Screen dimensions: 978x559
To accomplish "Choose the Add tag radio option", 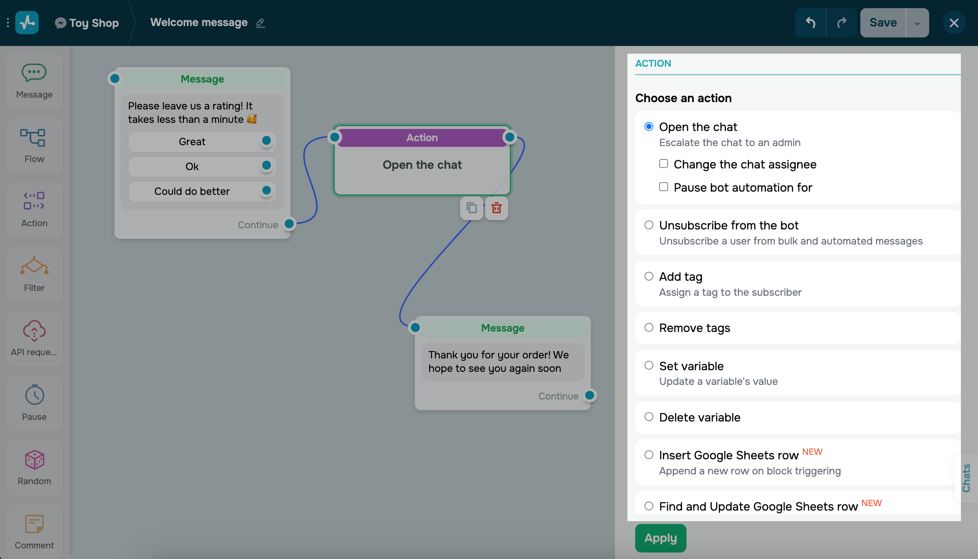I will click(x=649, y=276).
